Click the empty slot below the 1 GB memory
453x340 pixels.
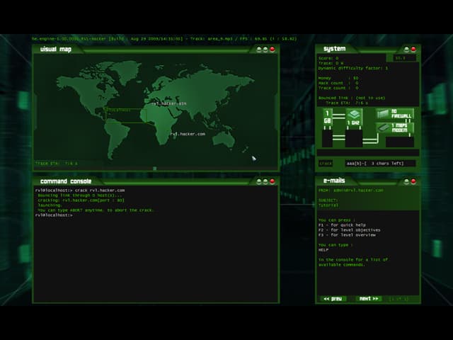click(327, 139)
